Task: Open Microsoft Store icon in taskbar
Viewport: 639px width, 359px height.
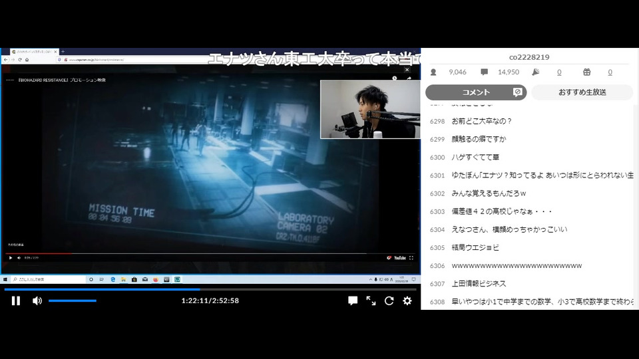Action: 134,280
